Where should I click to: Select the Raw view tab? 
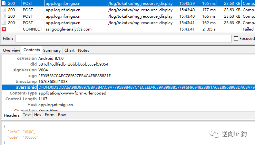pos(62,115)
